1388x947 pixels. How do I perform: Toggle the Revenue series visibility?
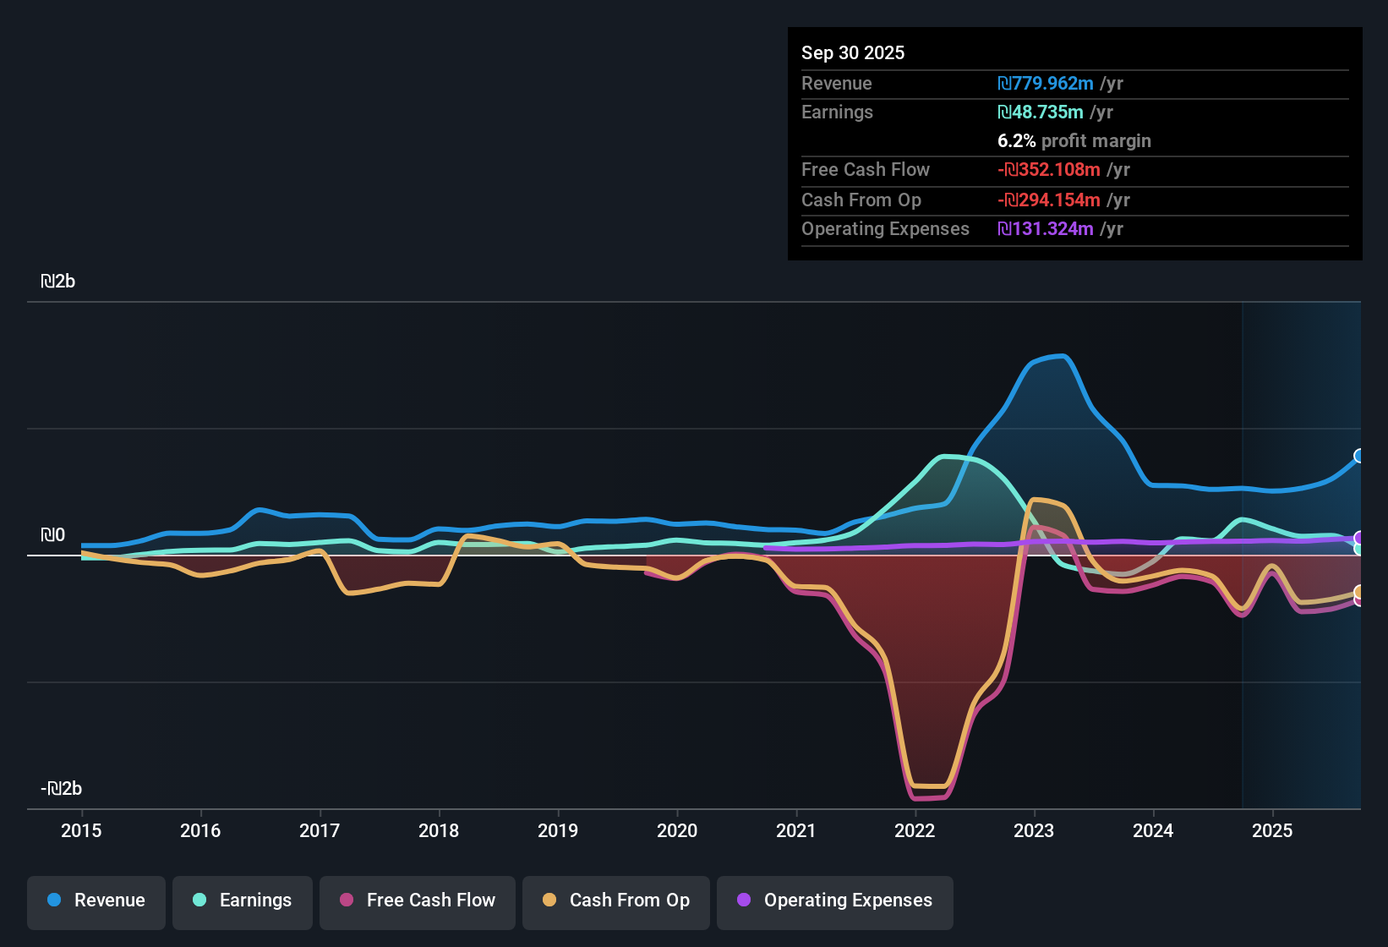pyautogui.click(x=96, y=900)
